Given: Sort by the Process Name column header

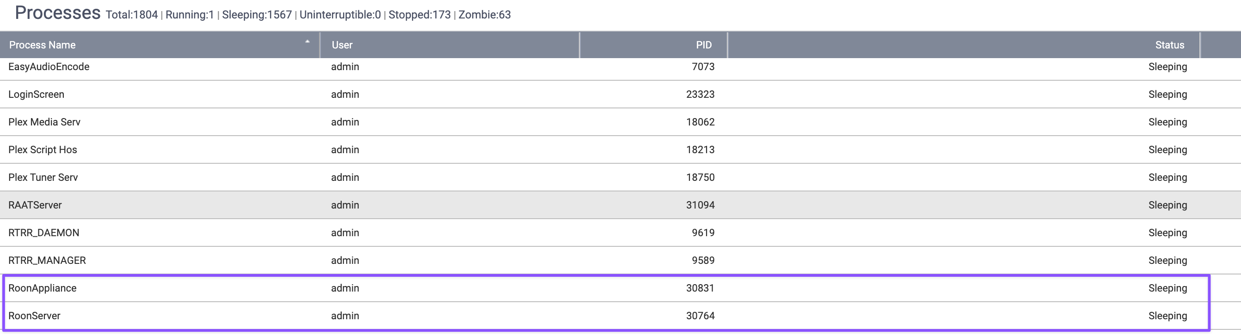Looking at the screenshot, I should [160, 45].
